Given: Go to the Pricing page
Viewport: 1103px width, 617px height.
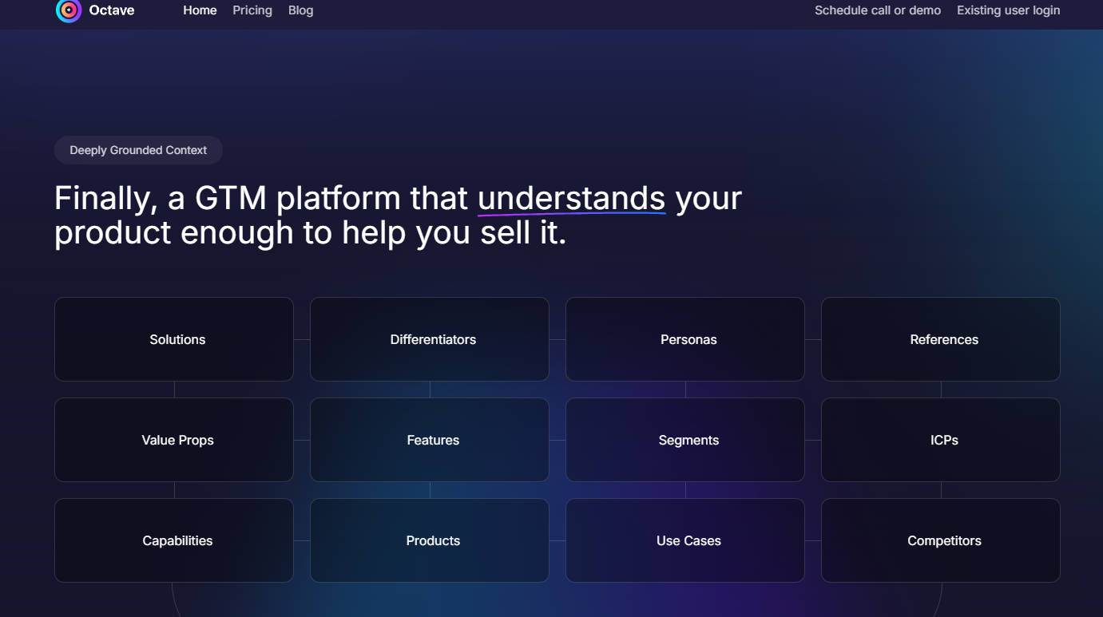Looking at the screenshot, I should tap(252, 10).
